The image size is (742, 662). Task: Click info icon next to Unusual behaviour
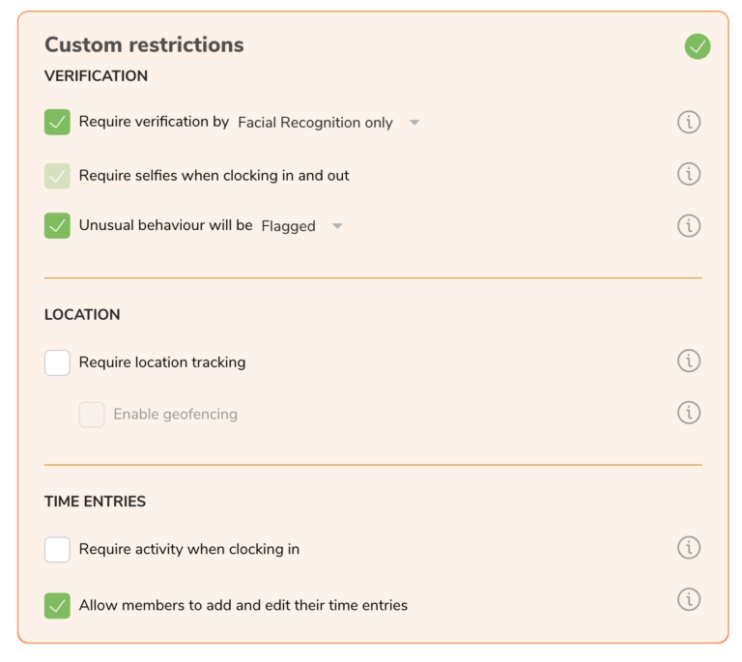tap(689, 225)
